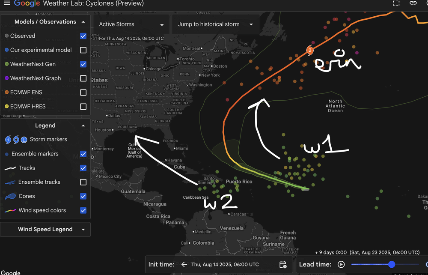Click the Havana map label
428x275 pixels.
[175, 160]
